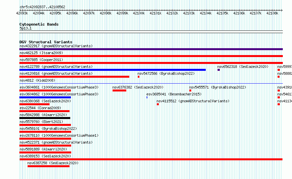Click the 5p13.1 cytogenetic band bar
This screenshot has width=292, height=179.
coord(151,32)
